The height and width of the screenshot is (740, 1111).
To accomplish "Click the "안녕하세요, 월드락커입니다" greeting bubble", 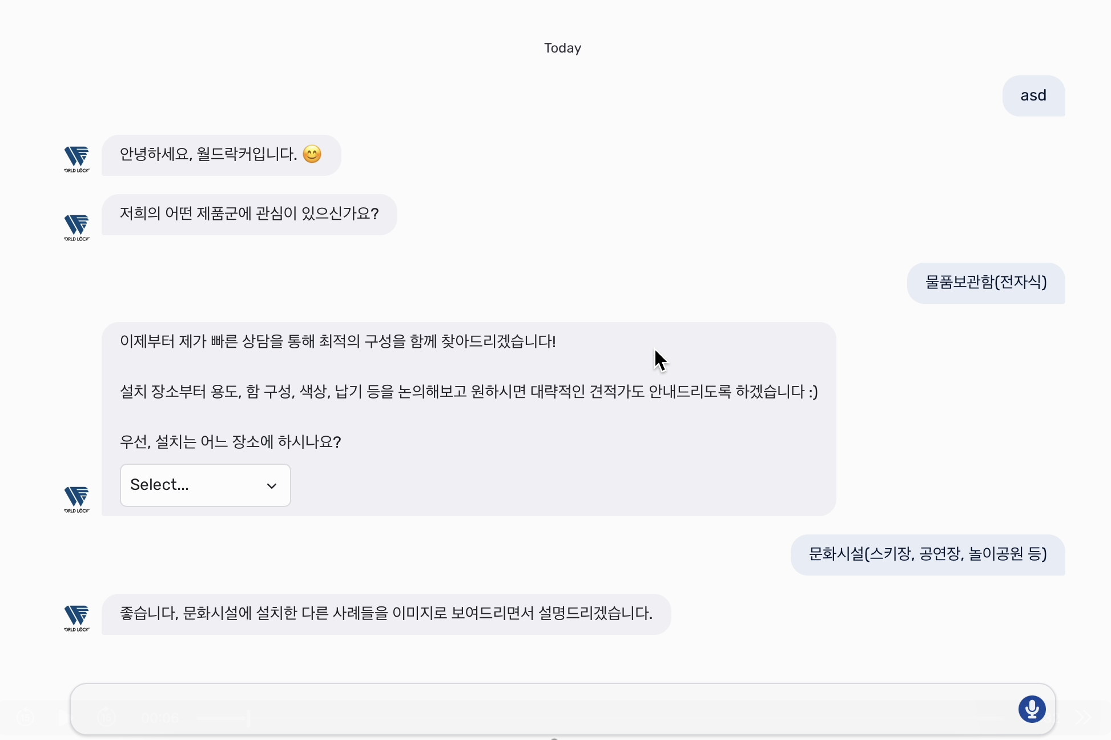I will [221, 155].
